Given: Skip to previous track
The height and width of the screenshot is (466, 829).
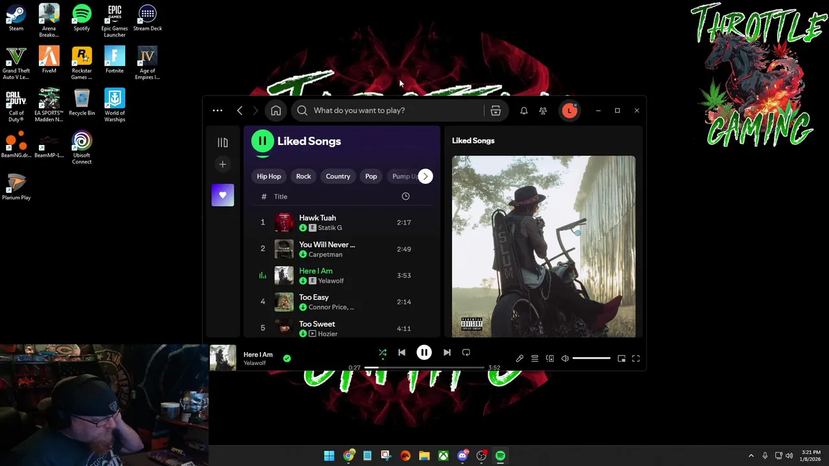Looking at the screenshot, I should pos(402,353).
